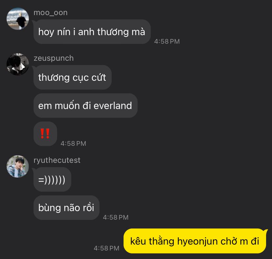This screenshot has width=272, height=259.
Task: Click the timestamp next to exclamation emoji
Action: click(x=73, y=143)
